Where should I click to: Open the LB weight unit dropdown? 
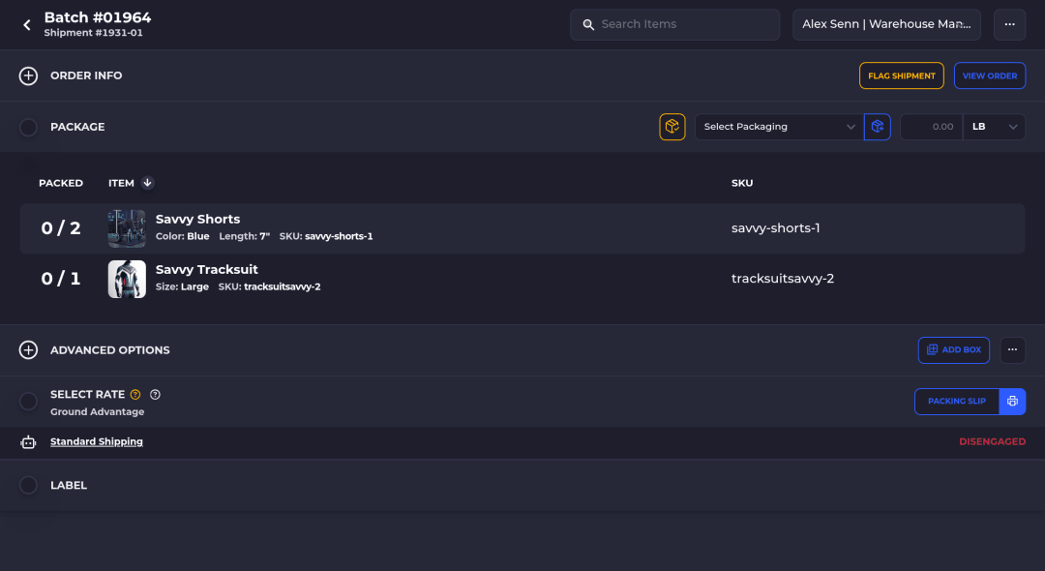(994, 127)
